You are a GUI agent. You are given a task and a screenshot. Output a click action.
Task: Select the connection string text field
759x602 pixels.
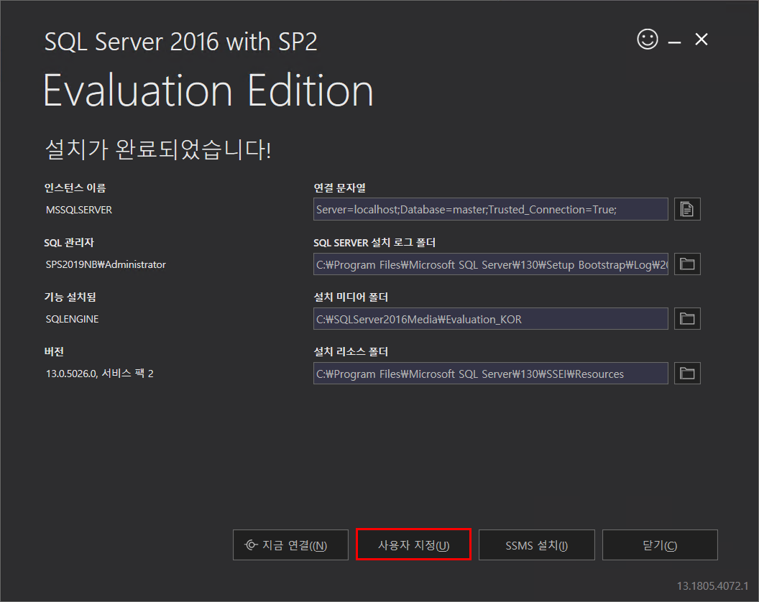(490, 209)
